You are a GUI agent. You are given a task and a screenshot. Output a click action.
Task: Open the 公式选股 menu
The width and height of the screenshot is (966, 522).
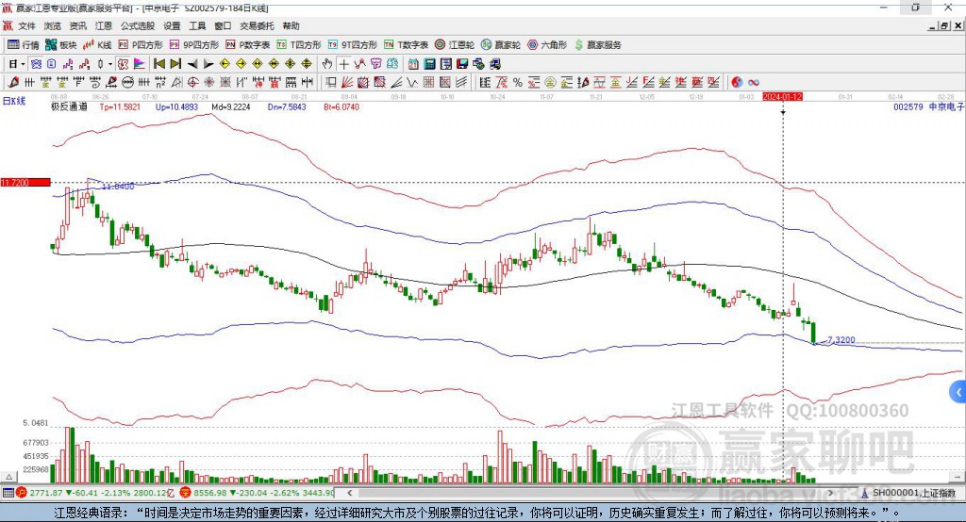point(138,25)
